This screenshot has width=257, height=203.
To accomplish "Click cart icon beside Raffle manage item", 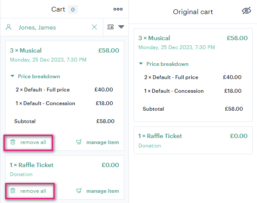I will pyautogui.click(x=79, y=191).
